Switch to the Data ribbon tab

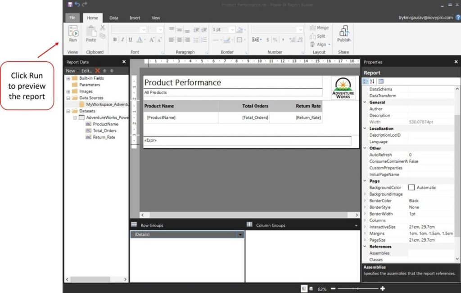click(114, 18)
